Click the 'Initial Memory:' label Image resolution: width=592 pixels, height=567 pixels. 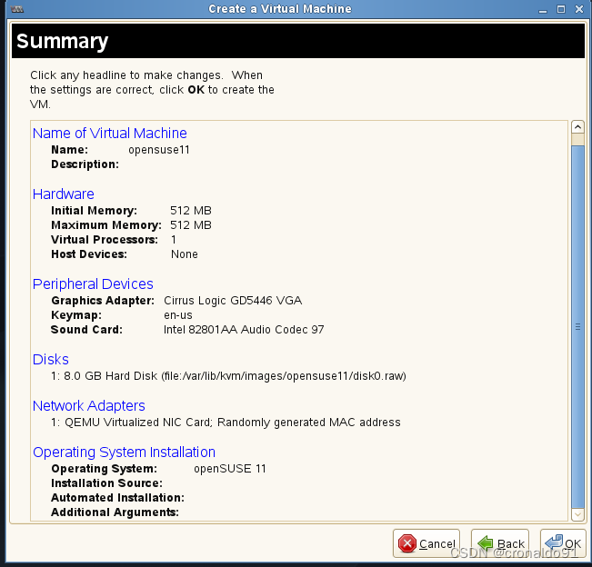[94, 211]
